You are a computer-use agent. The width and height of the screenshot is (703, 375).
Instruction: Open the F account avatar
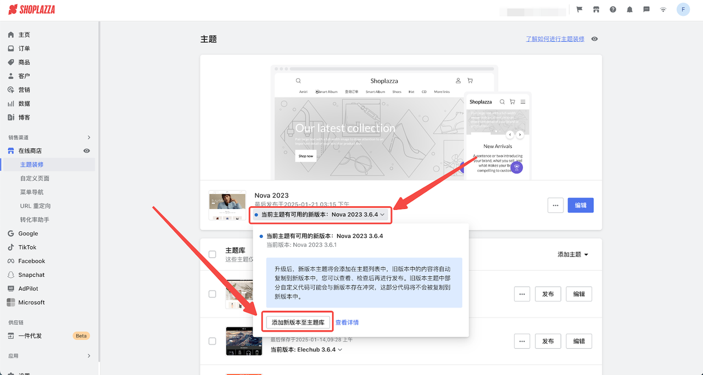click(683, 9)
